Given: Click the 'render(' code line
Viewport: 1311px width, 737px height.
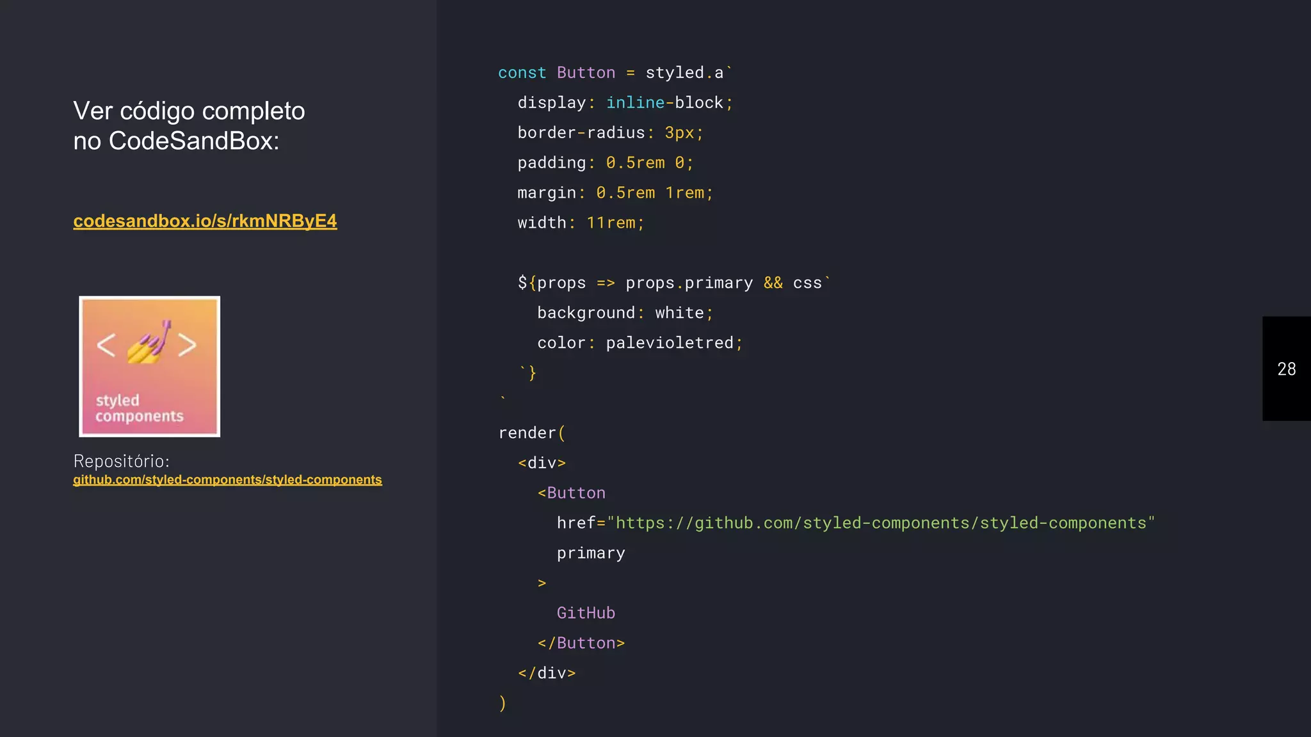Looking at the screenshot, I should [x=532, y=433].
